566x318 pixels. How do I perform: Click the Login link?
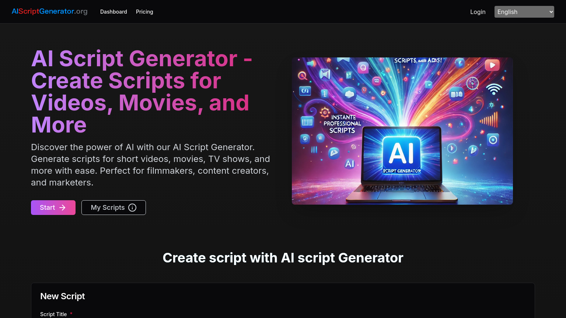pyautogui.click(x=478, y=11)
